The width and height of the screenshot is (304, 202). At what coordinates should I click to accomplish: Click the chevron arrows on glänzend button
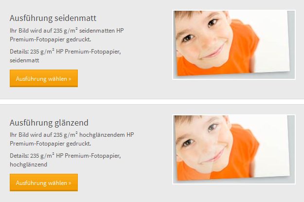click(x=70, y=183)
